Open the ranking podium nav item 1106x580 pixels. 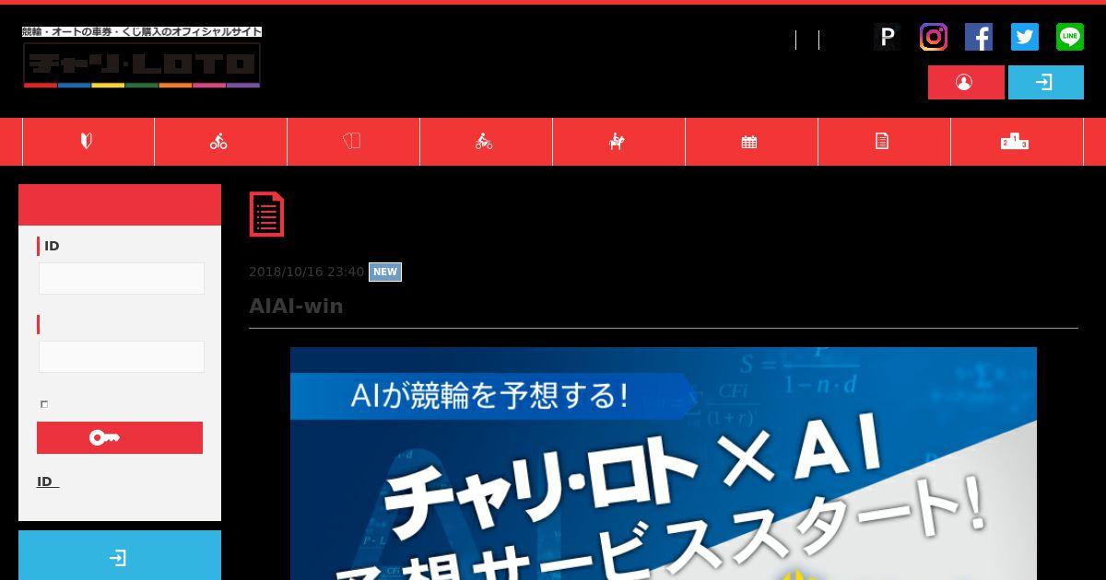1018,142
